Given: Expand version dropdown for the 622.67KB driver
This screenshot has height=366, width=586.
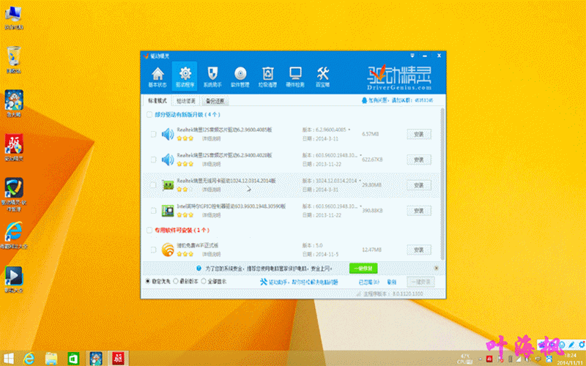Looking at the screenshot, I should pyautogui.click(x=360, y=155).
